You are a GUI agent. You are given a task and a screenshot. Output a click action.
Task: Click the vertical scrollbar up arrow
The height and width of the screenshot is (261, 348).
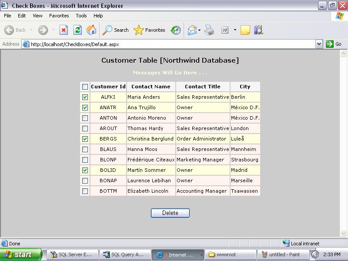pos(343,53)
